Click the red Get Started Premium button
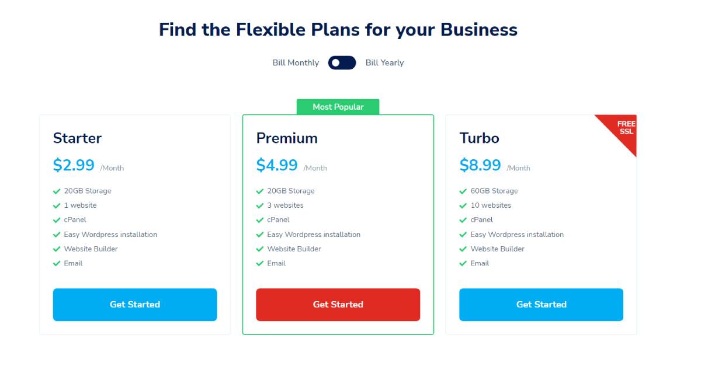The width and height of the screenshot is (701, 374). pos(338,305)
